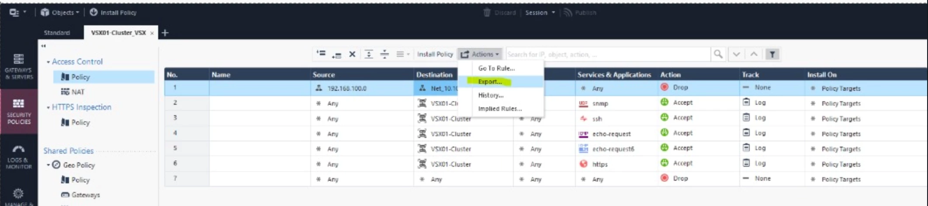Go to previous search result arrow
The height and width of the screenshot is (206, 928).
(x=754, y=54)
